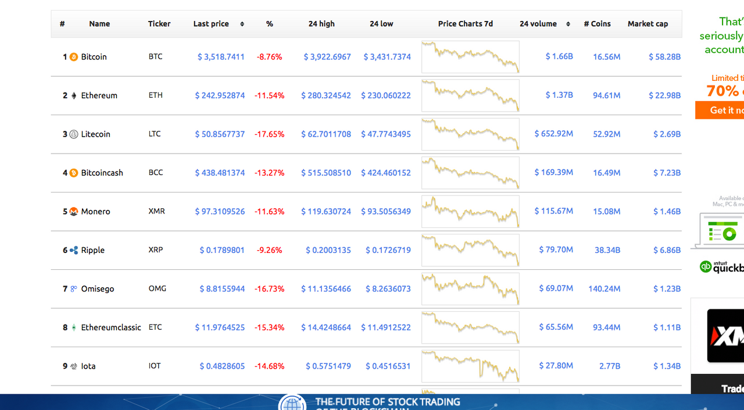Viewport: 744px width, 410px height.
Task: Open Litecoin 7-day price chart
Action: (x=470, y=134)
